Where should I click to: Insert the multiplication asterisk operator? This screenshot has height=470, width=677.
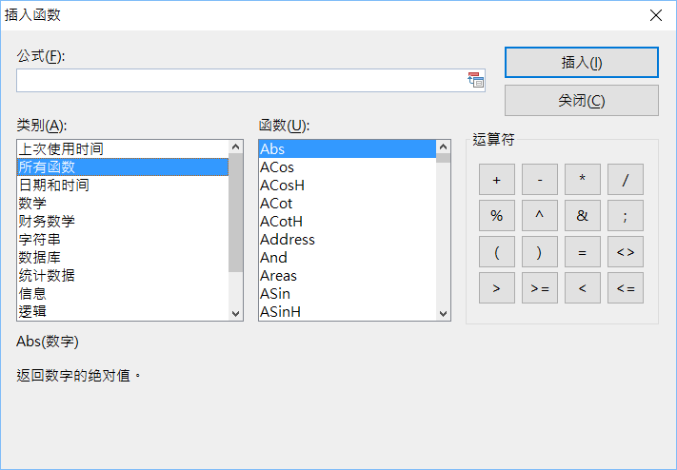click(582, 180)
